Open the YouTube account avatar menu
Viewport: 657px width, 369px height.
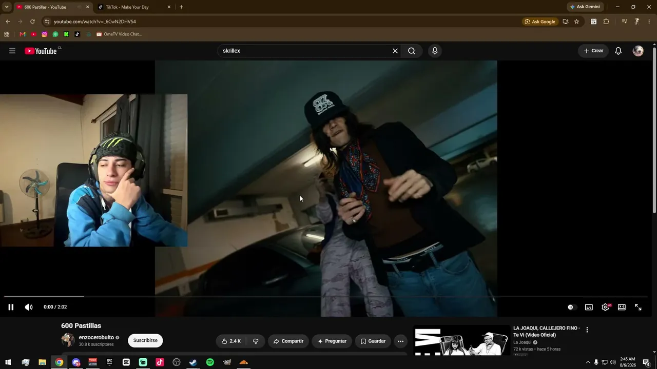point(638,51)
